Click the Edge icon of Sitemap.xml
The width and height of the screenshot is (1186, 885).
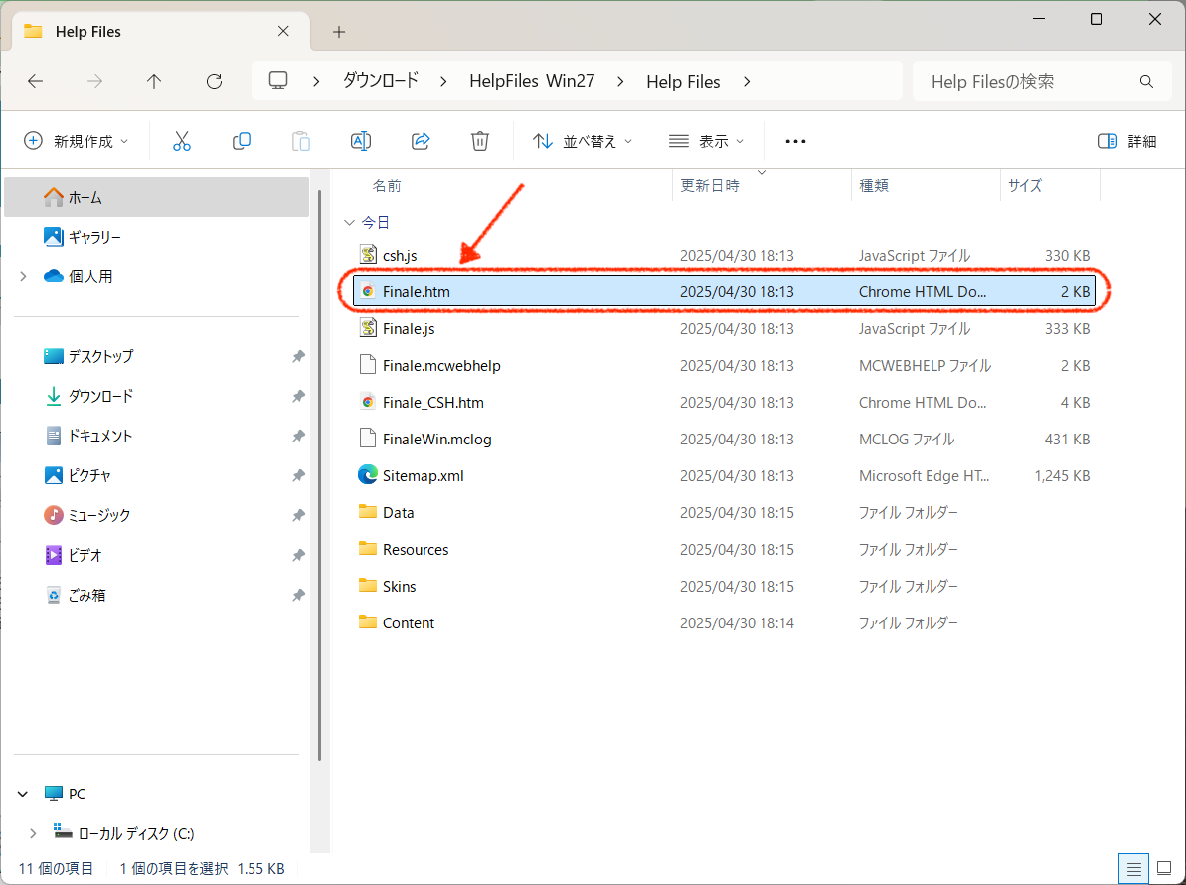(x=368, y=475)
